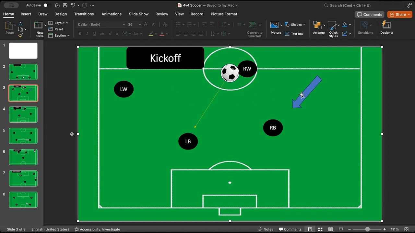The height and width of the screenshot is (233, 415).
Task: Click the Search field in the title bar
Action: 363,5
